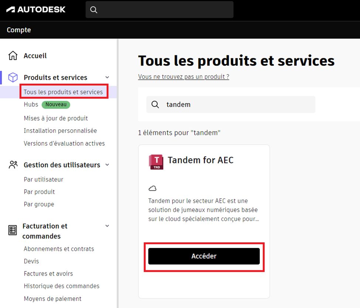Open Versions d'évaluation actives

click(x=64, y=143)
